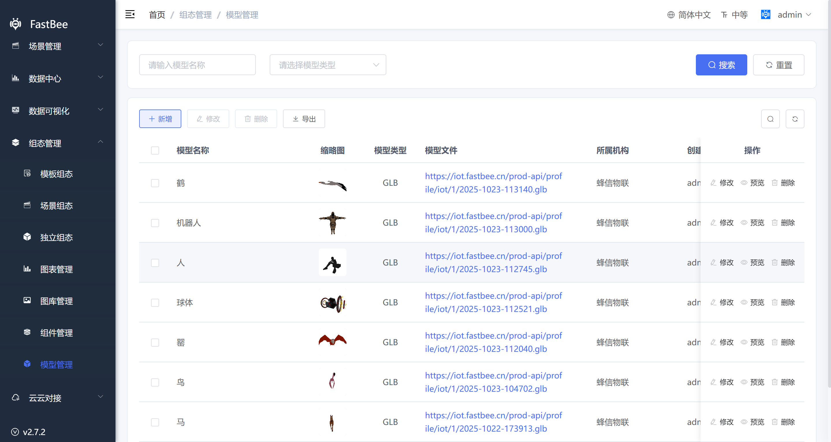Focus the model name input field

tap(197, 65)
